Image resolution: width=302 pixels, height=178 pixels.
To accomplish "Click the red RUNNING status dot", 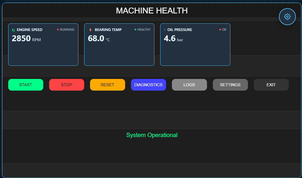I will coord(58,30).
